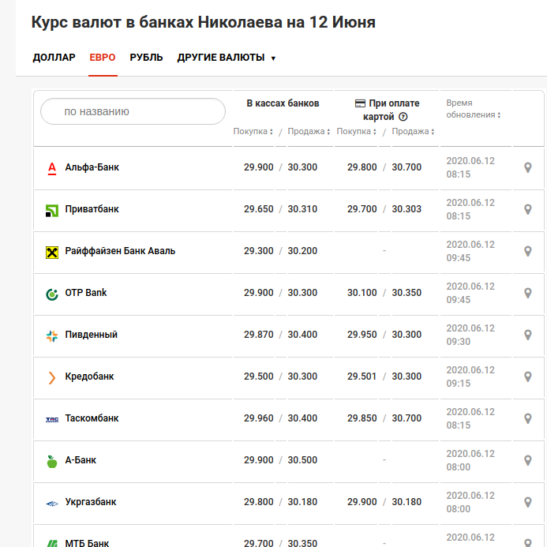
Task: Expand the ДРУГИЕ ВАЛЮТЫ dropdown
Action: [x=227, y=58]
